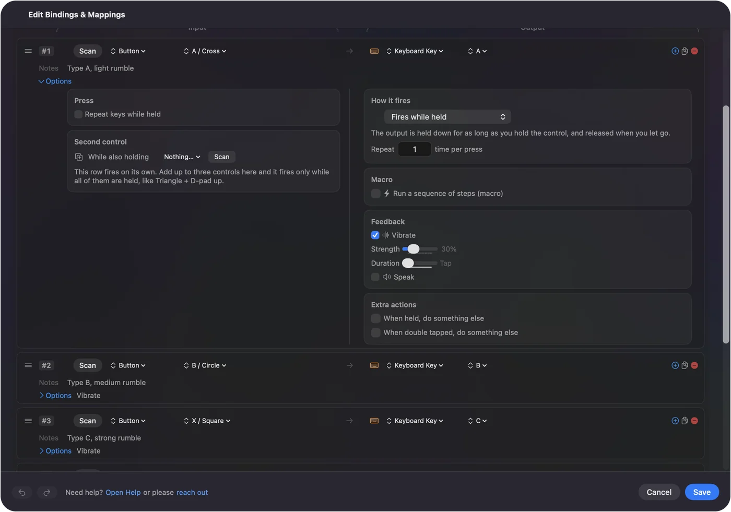Collapse the Options section of binding #1
Viewport: 731px width, 512px height.
coord(55,81)
